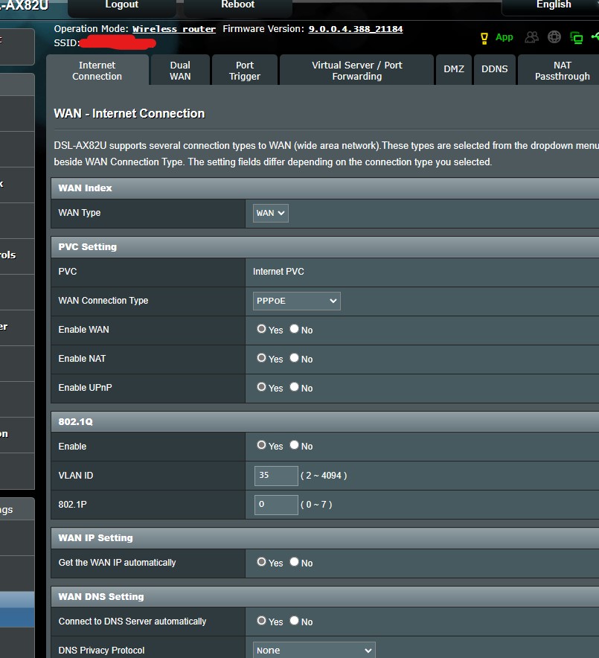Select Yes for Enable NAT
Viewport: 599px width, 658px height.
tap(262, 358)
